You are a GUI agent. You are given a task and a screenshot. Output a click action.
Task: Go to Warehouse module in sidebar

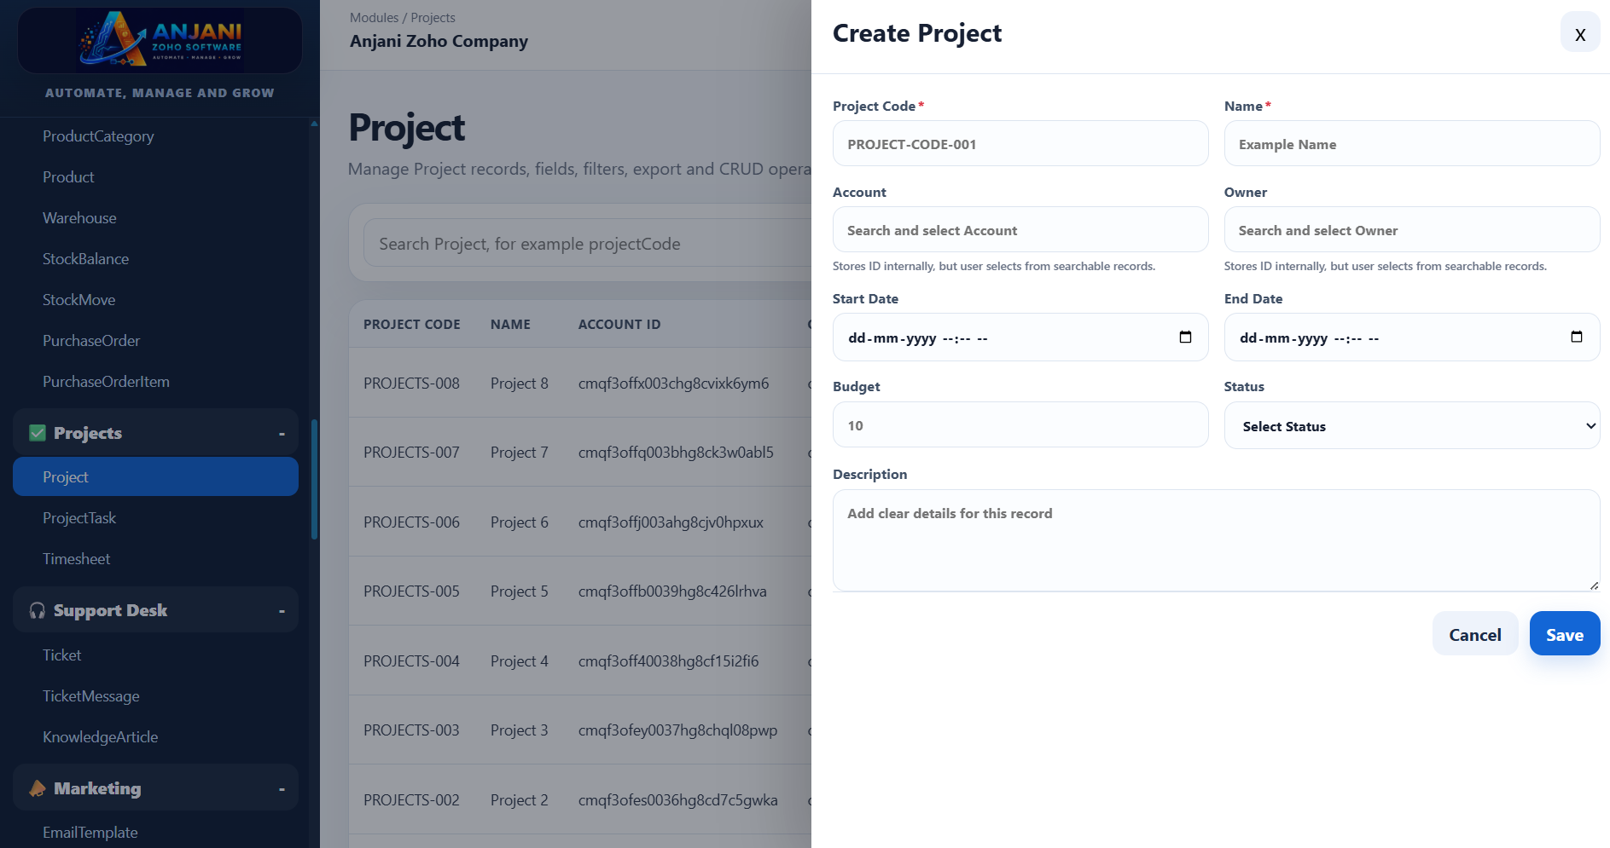[x=79, y=218]
